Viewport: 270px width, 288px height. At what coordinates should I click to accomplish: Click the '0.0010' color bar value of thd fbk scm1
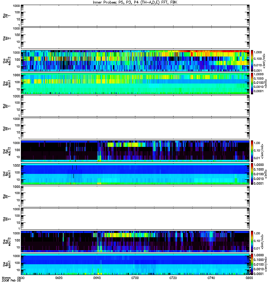[x=259, y=179]
